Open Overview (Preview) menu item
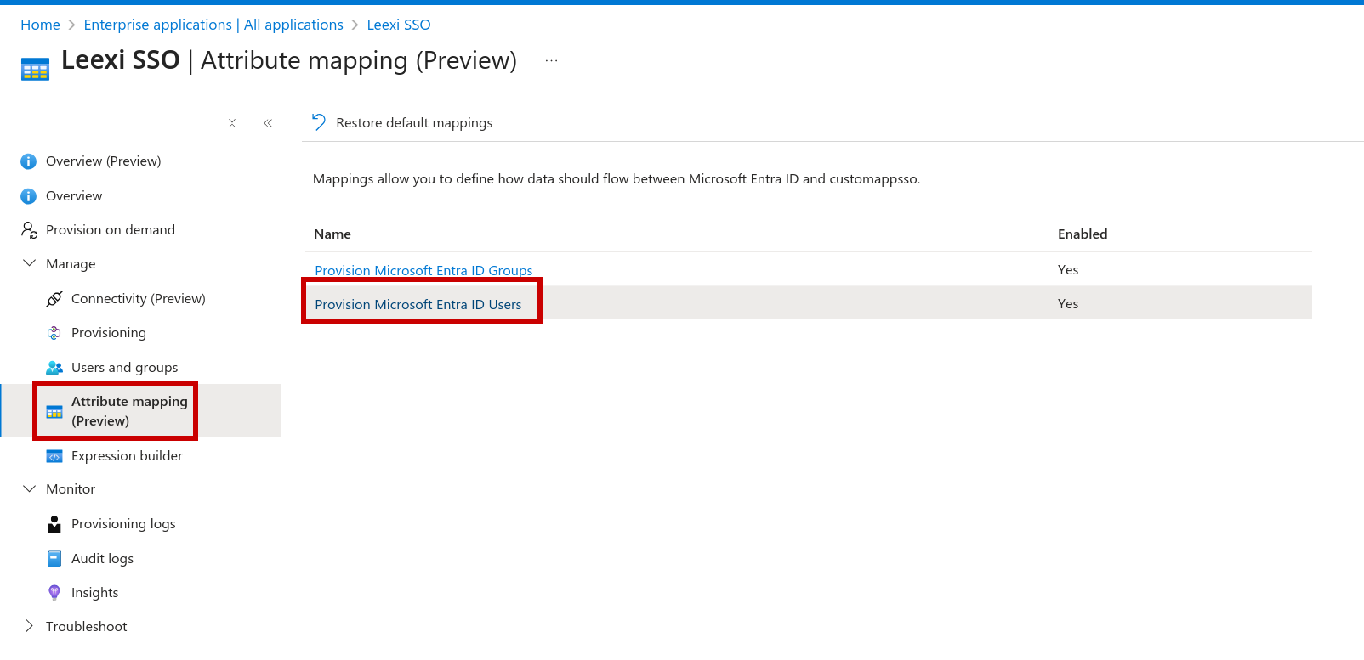Image resolution: width=1364 pixels, height=660 pixels. [x=103, y=161]
